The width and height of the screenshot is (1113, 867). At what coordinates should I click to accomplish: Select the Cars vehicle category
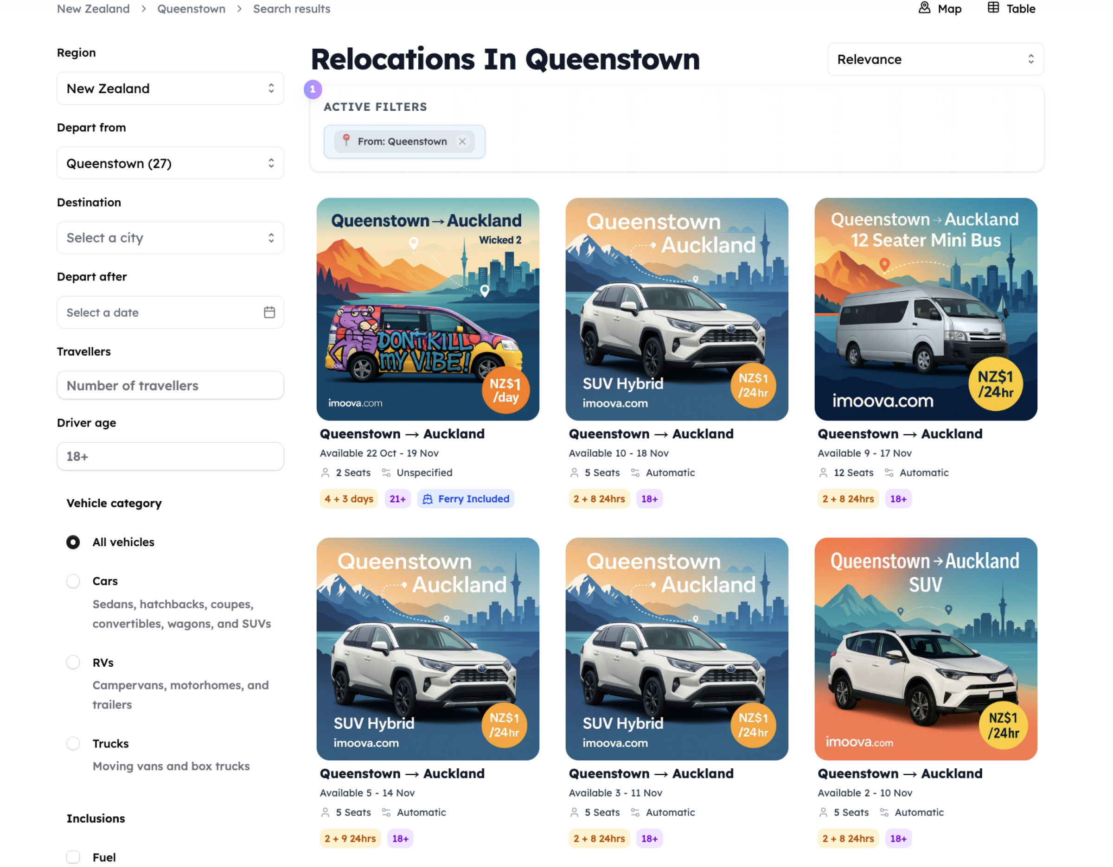click(x=73, y=581)
